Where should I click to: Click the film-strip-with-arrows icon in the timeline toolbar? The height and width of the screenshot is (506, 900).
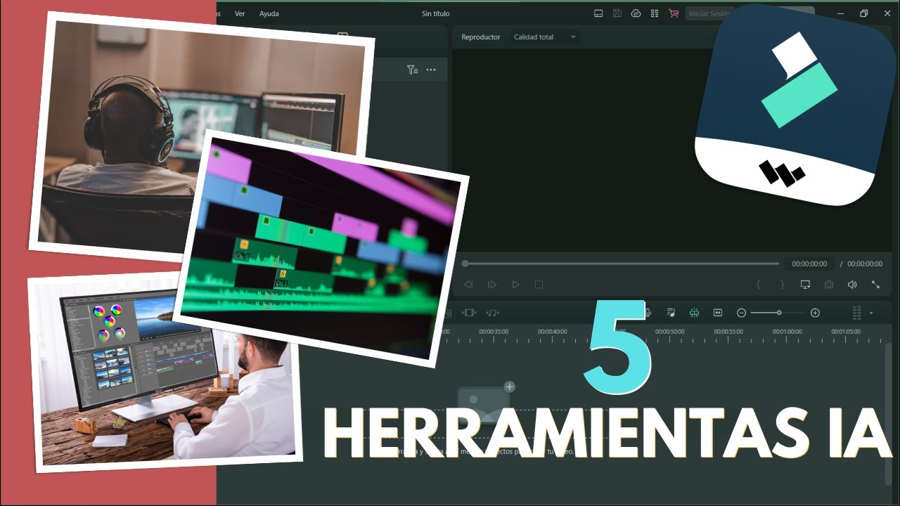tap(469, 313)
